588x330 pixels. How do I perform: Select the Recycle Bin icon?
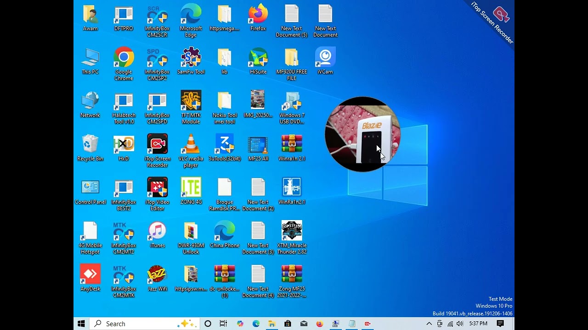[90, 148]
